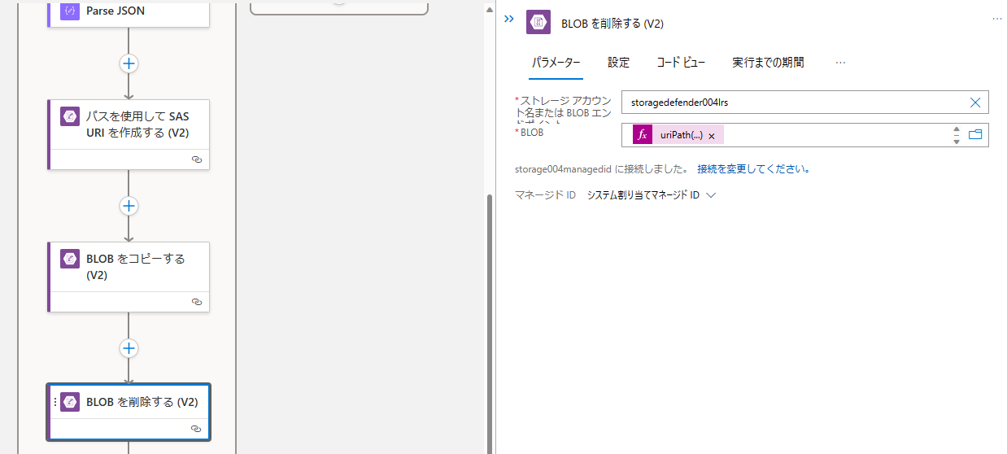The width and height of the screenshot is (1007, 454).
Task: Select BLOB を削除する (V2) card
Action: [x=129, y=413]
